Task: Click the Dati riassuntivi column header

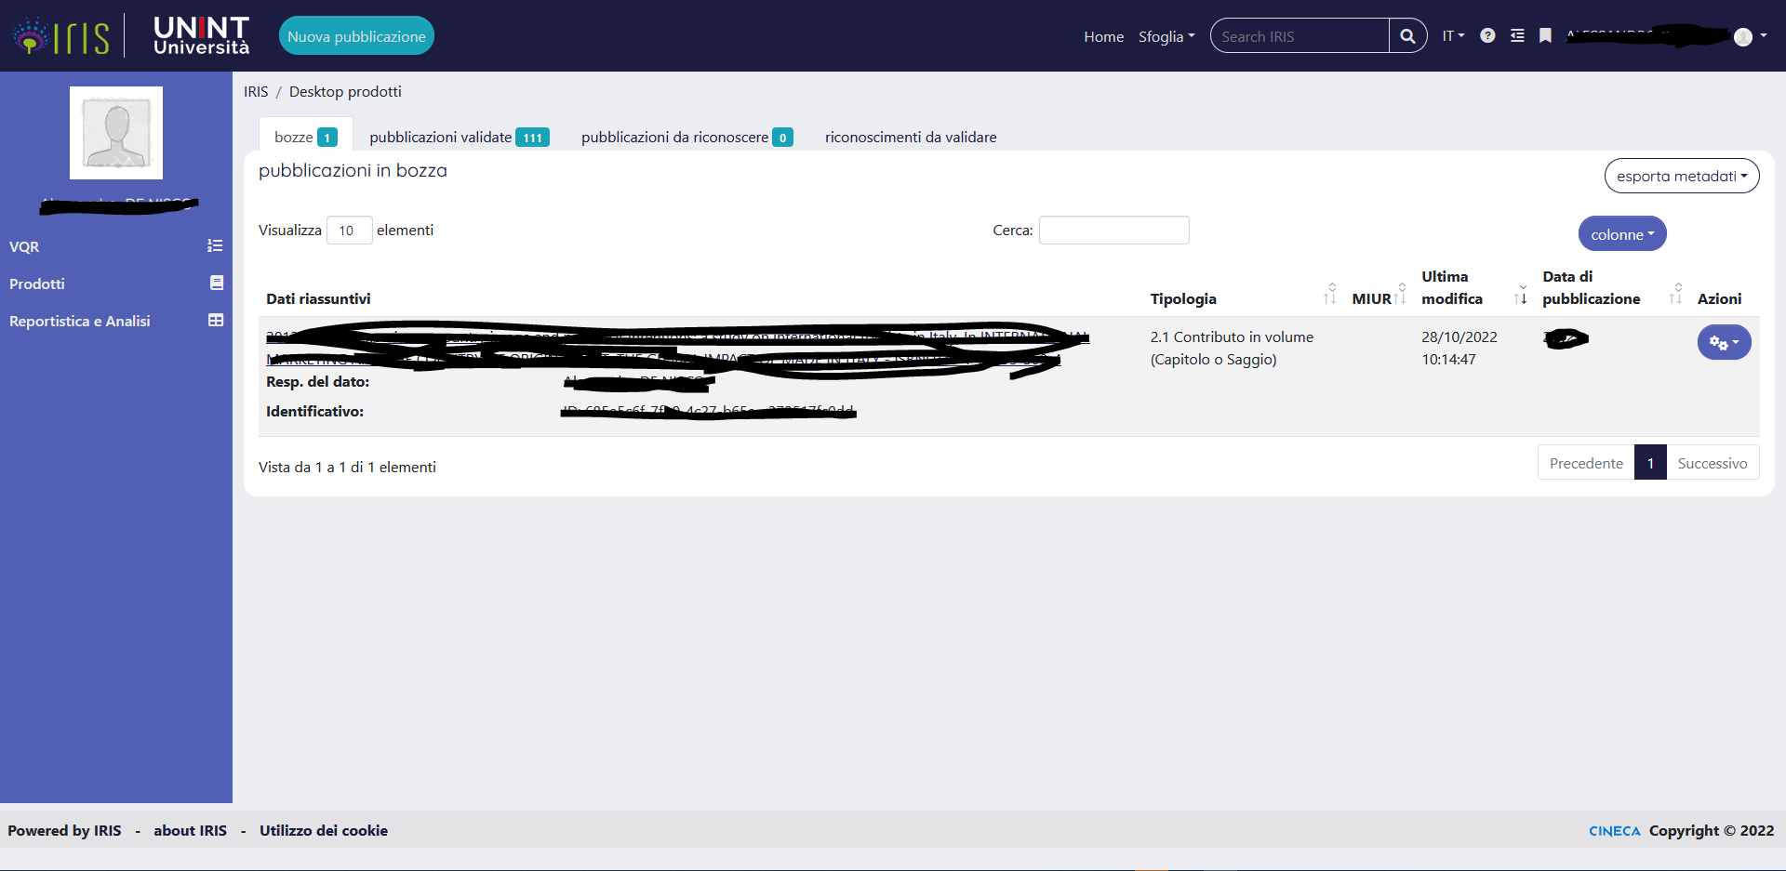Action: [318, 298]
